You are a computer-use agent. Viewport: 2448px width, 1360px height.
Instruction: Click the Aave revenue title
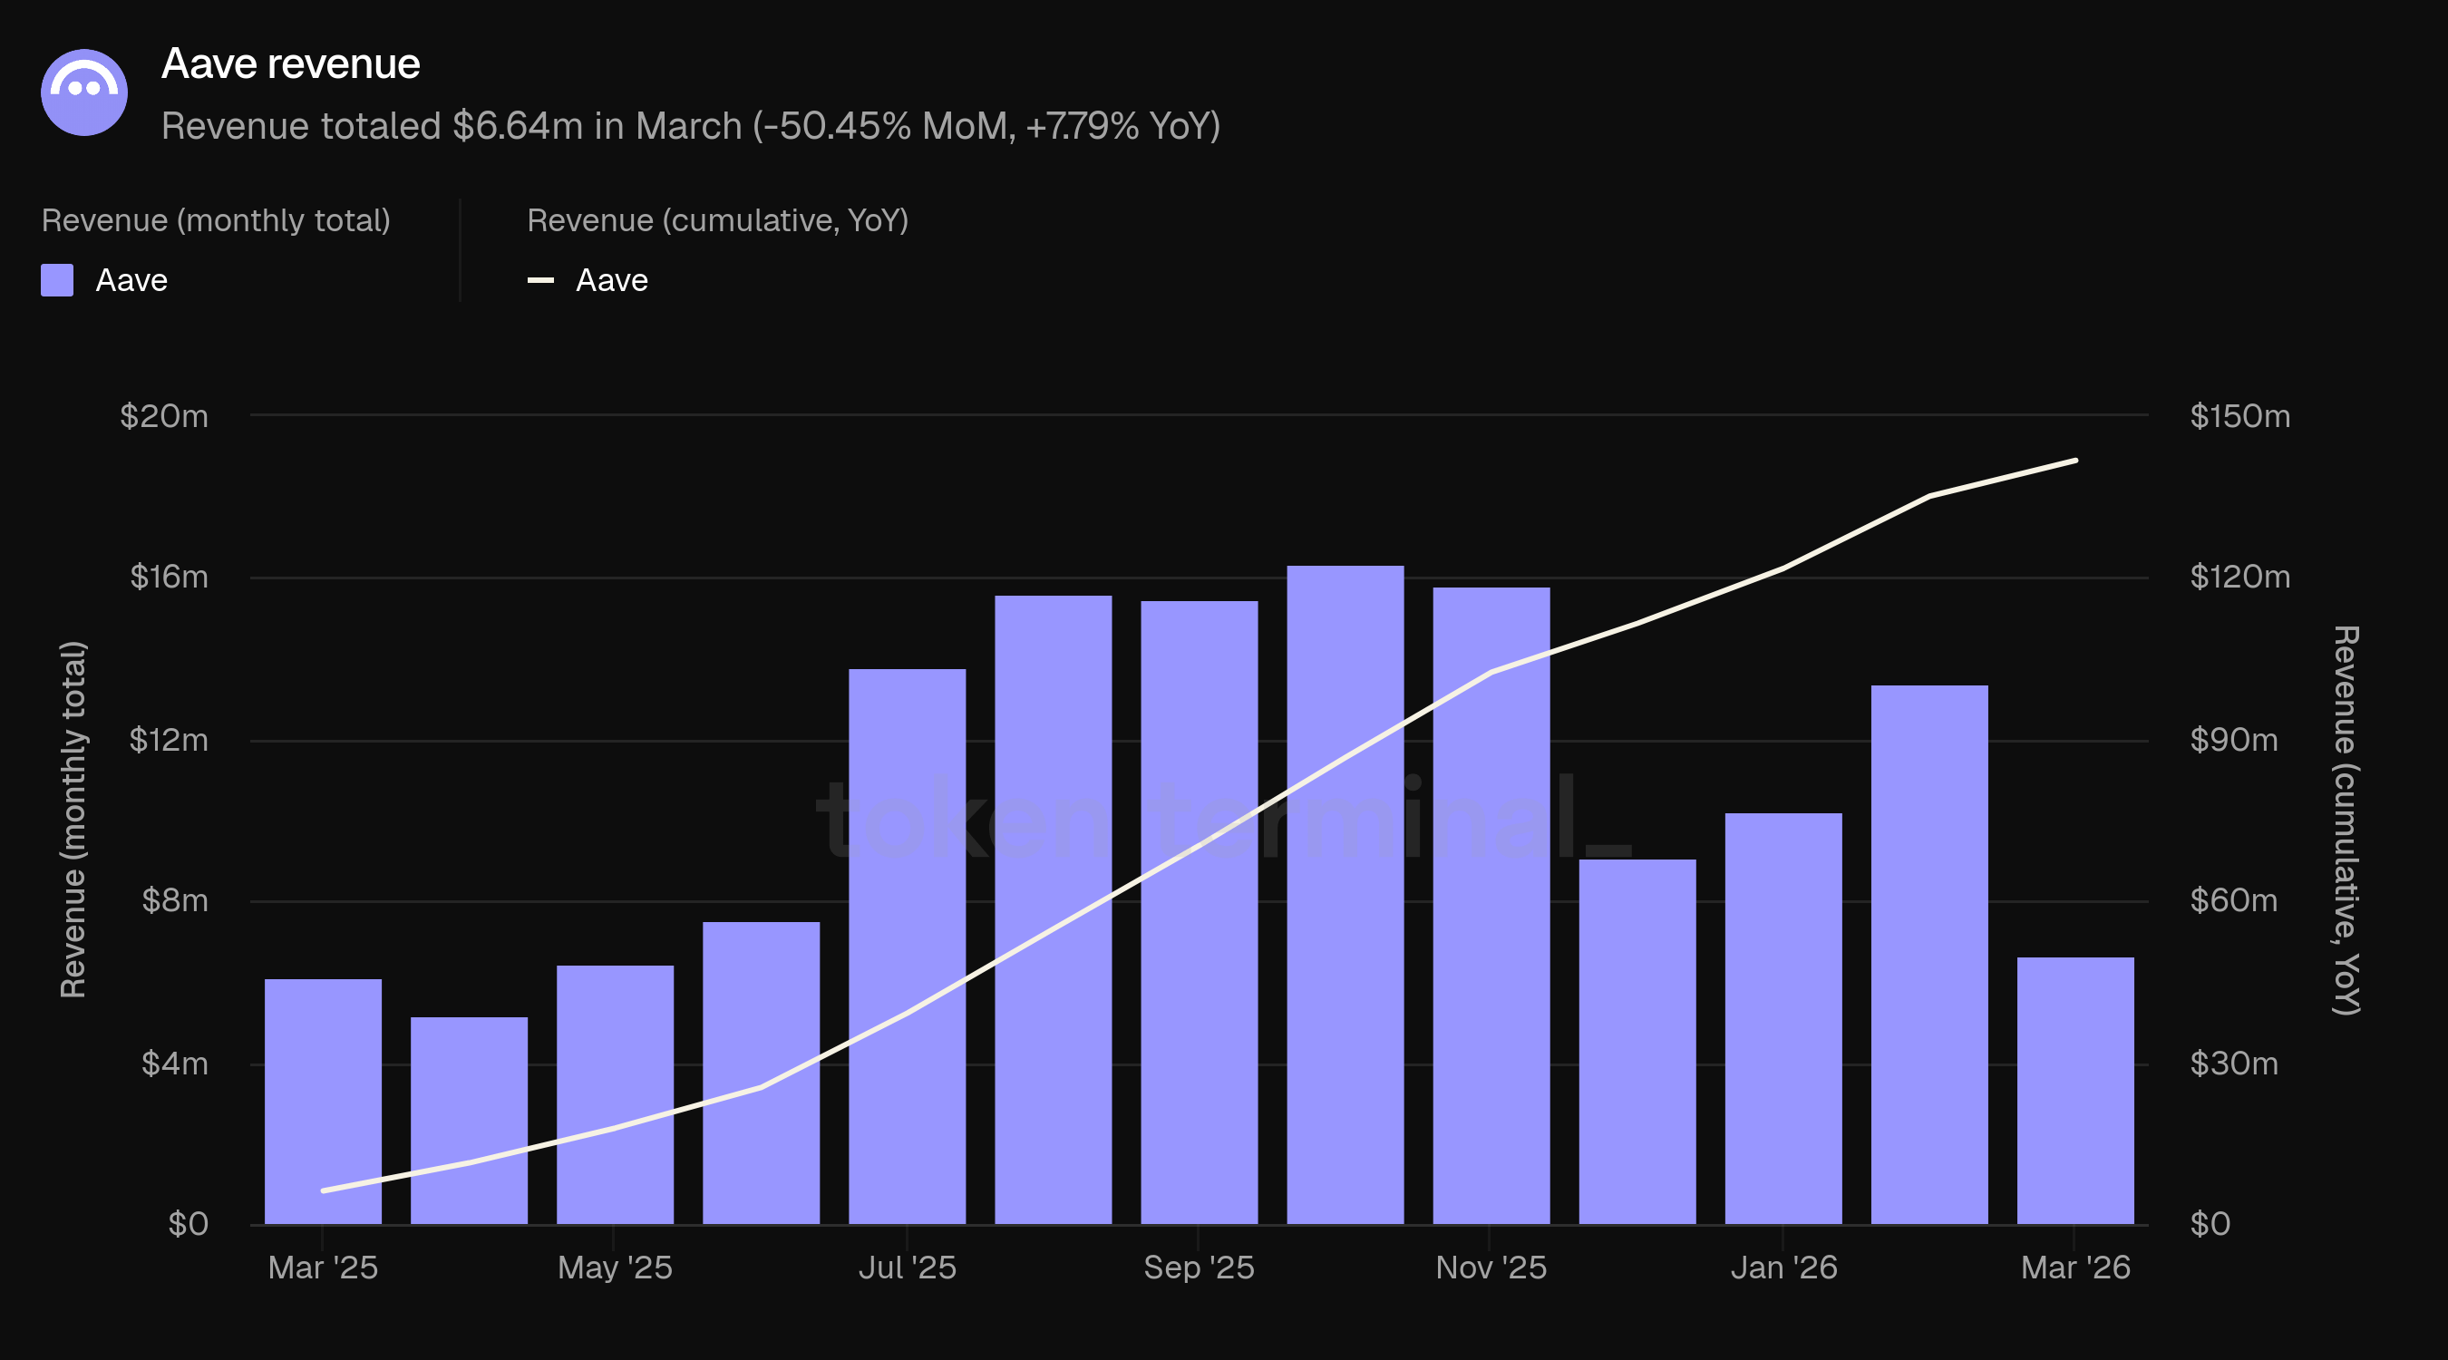[291, 63]
